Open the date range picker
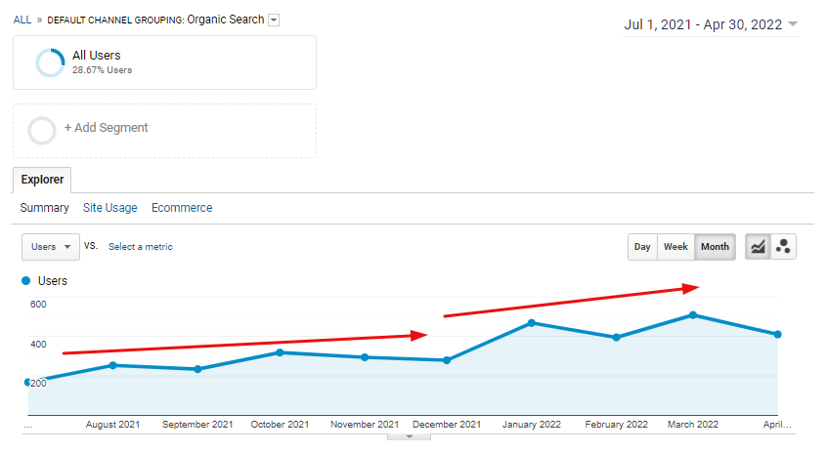Screen dimensions: 827x452 [711, 25]
